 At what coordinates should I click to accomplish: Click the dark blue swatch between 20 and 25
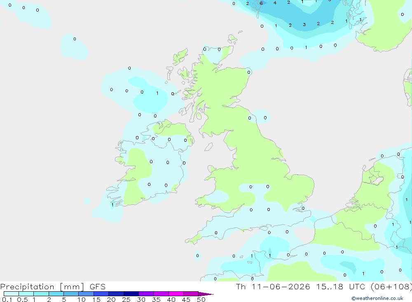[x=116, y=294]
